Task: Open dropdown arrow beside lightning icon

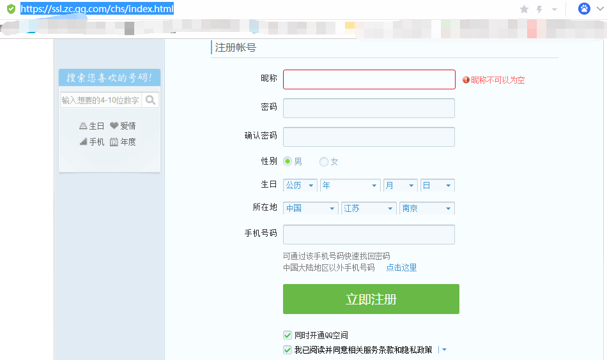Action: (555, 10)
